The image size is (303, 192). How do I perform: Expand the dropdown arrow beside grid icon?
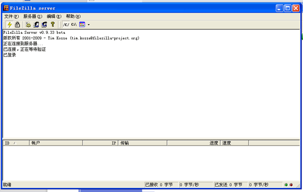pos(88,25)
